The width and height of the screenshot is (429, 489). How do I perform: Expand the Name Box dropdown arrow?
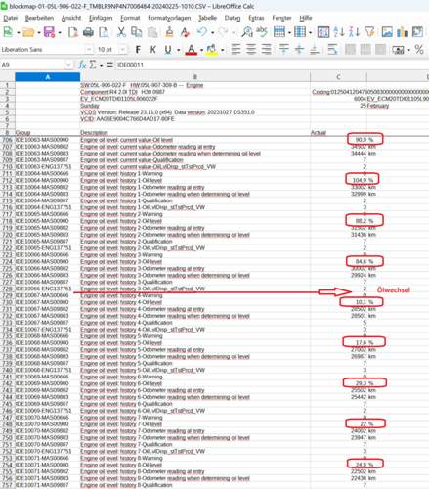click(68, 65)
